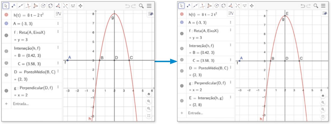331x124 pixels.
Task: Open more options for C, left window
Action: point(58,63)
